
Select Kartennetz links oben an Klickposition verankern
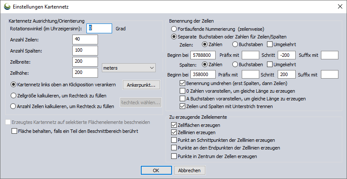pyautogui.click(x=63, y=85)
